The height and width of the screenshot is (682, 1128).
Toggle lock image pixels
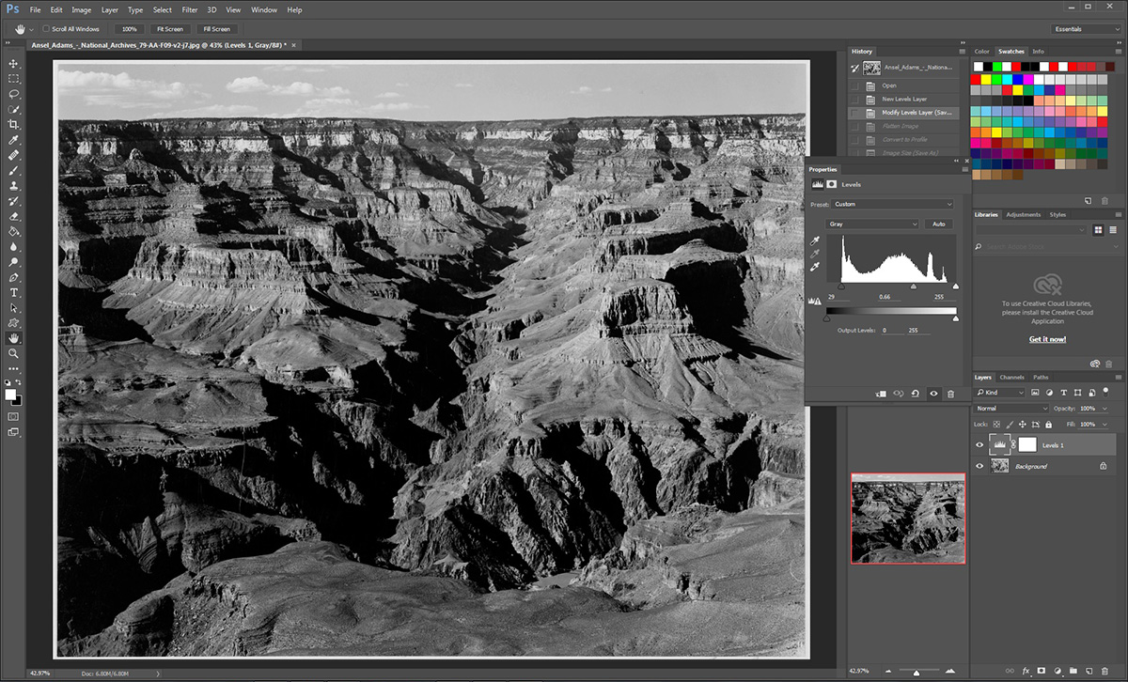coord(1010,425)
